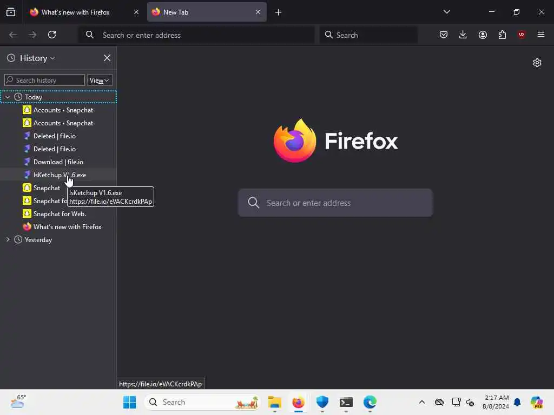Screen dimensions: 554x415
Task: Open the IsKetchup V1.6.exe history entry
Action: click(x=58, y=175)
